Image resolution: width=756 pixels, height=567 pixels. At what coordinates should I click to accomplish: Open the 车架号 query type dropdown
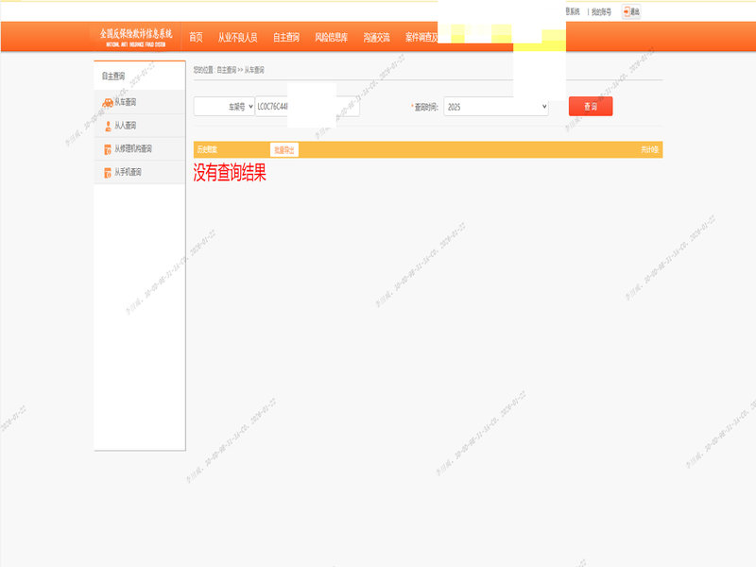[224, 108]
